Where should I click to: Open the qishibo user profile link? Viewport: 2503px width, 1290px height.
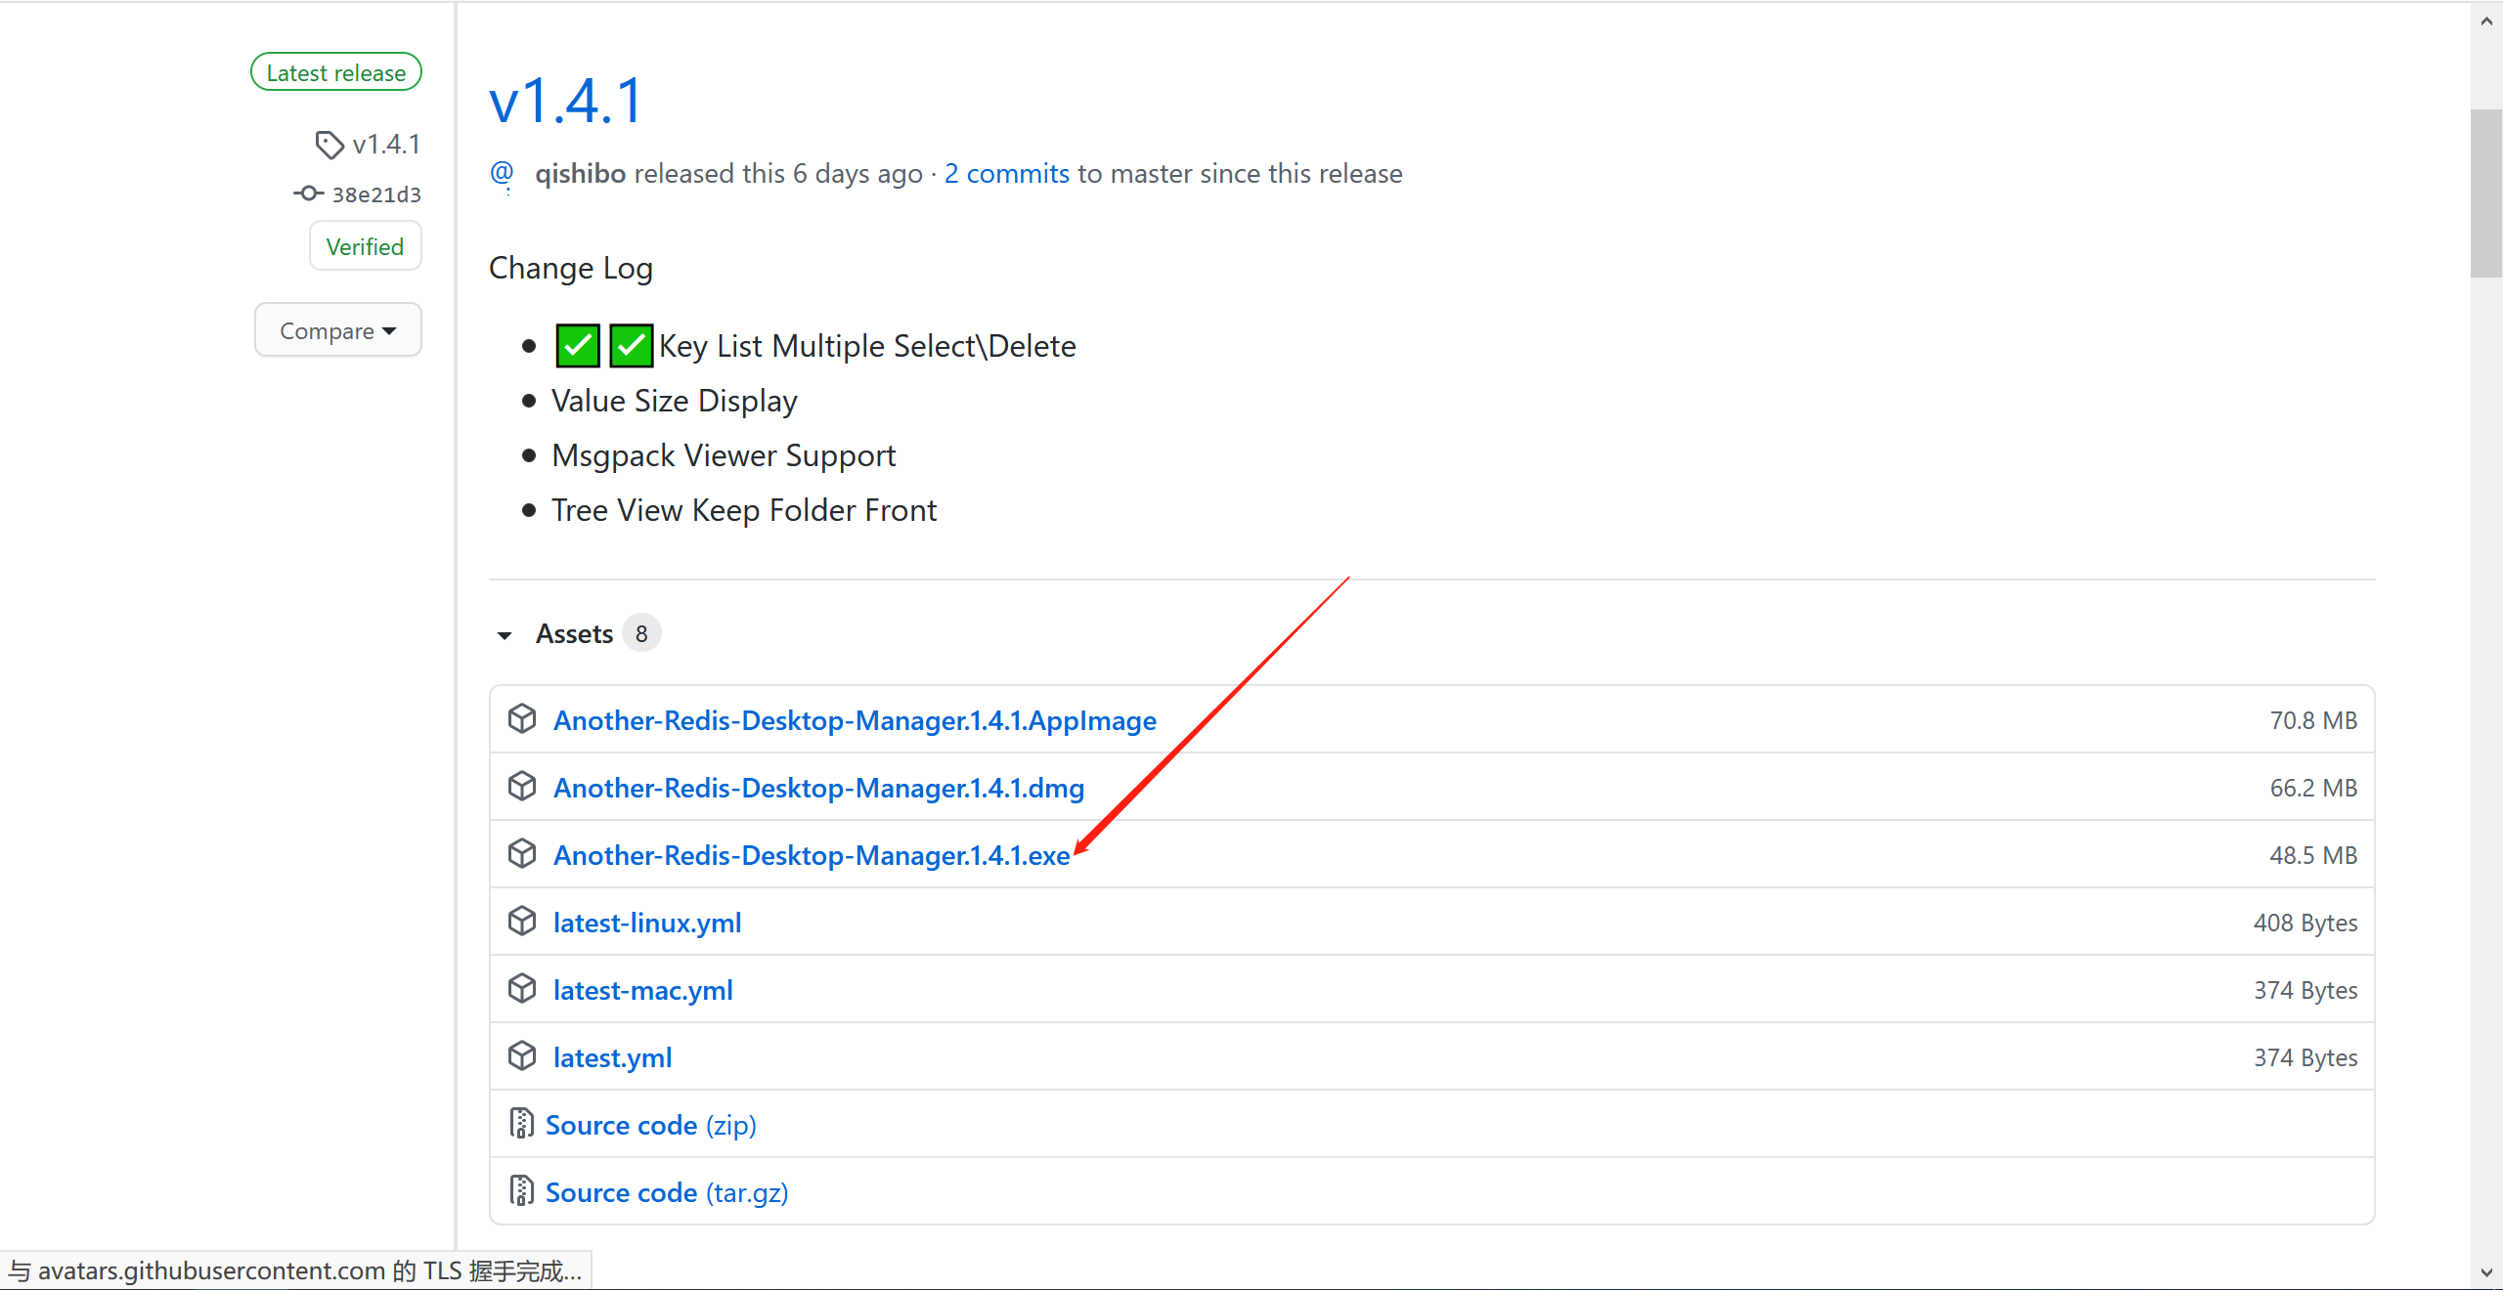[580, 174]
